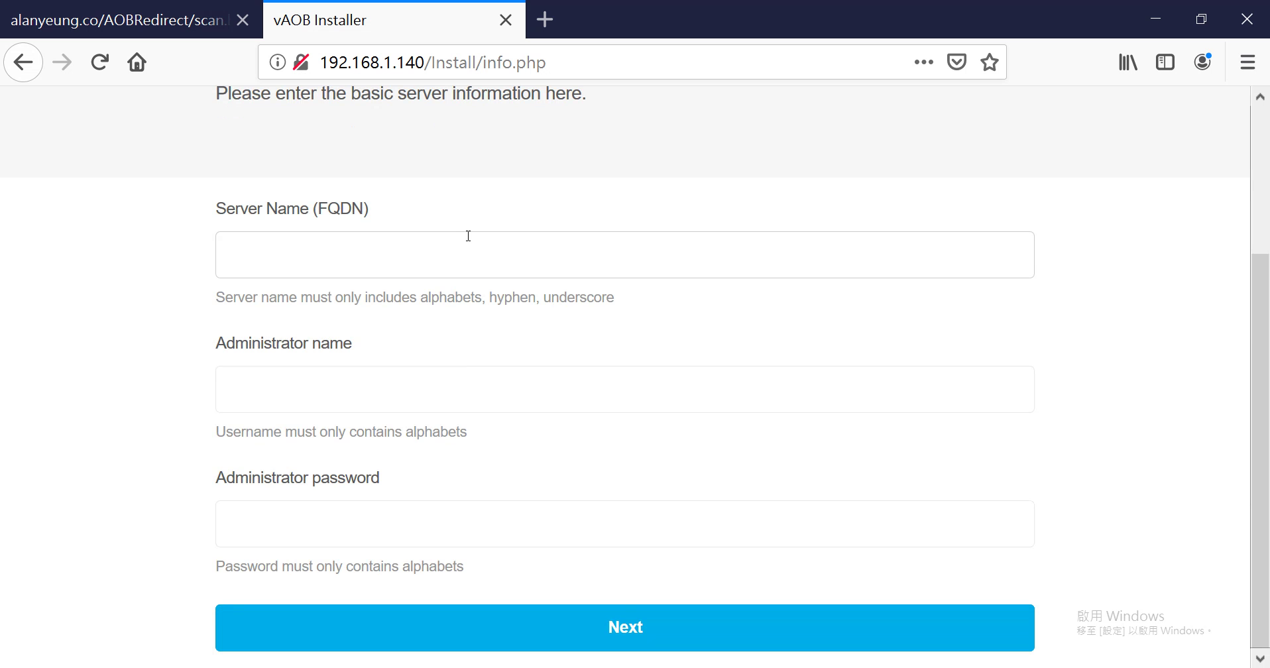Open a new tab with plus button
The height and width of the screenshot is (668, 1270).
coord(545,20)
